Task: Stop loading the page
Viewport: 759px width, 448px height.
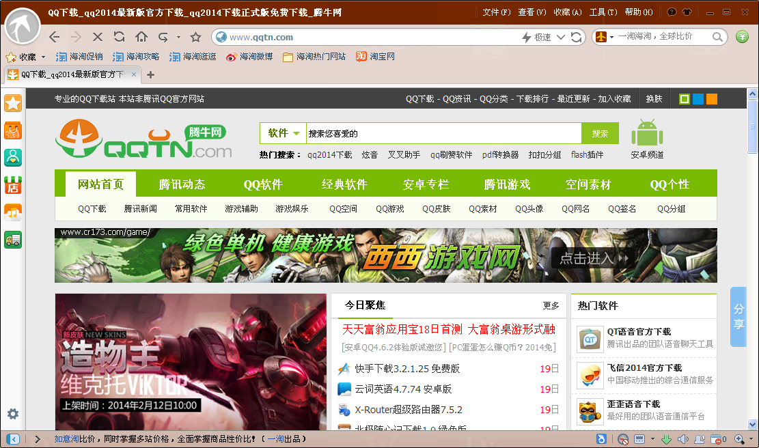Action: (x=97, y=38)
